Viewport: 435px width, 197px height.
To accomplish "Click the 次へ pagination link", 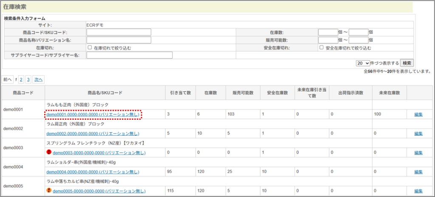I will 39,79.
